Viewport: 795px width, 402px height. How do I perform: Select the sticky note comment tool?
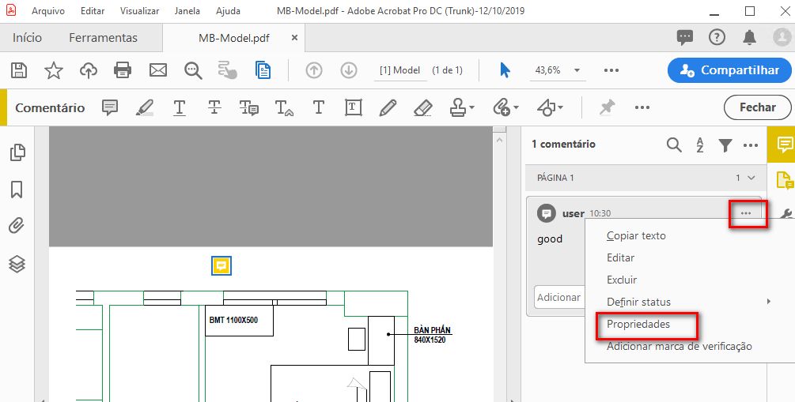111,107
